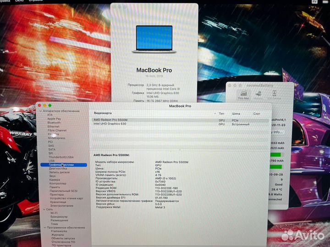This screenshot has width=330, height=247.
Task: Click the 16 ГБ 2667 MHz DDR4 memory text
Action: (162, 101)
